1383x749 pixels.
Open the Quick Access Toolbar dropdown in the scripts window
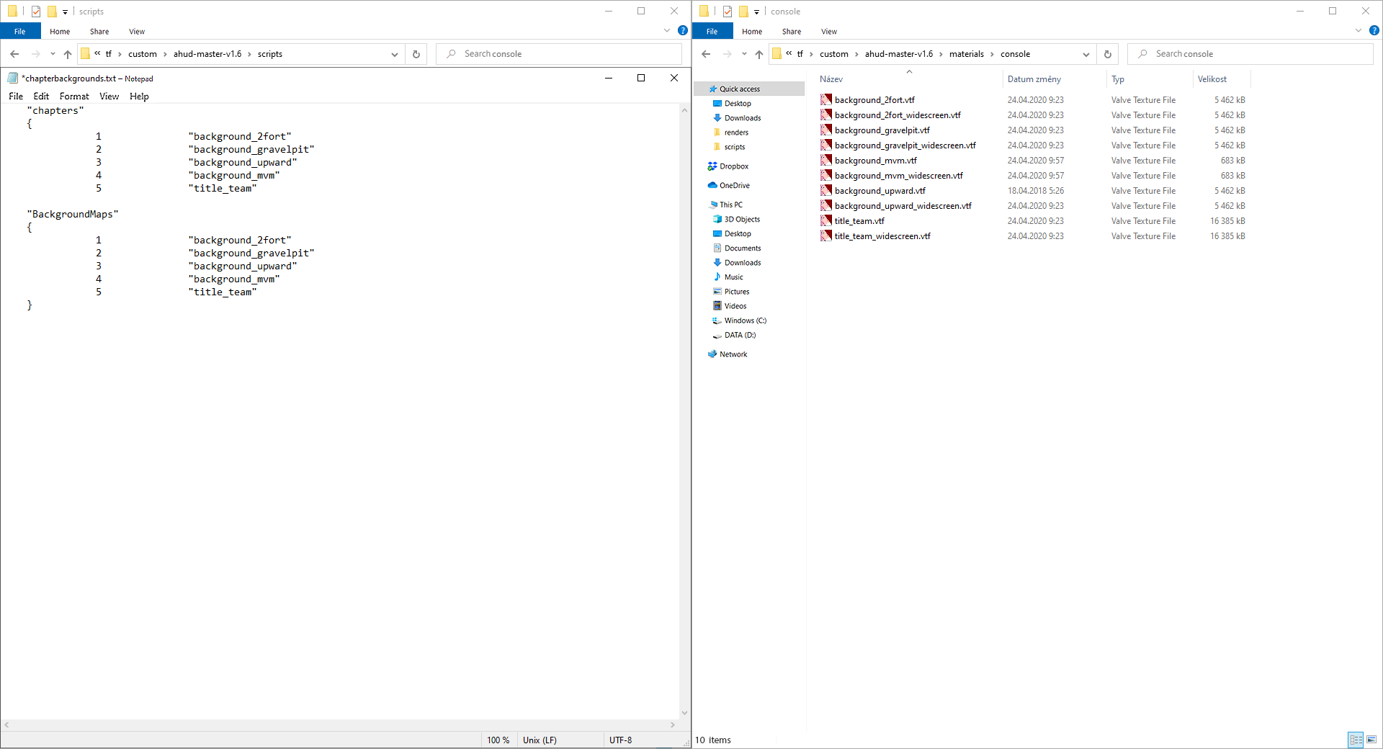tap(65, 12)
